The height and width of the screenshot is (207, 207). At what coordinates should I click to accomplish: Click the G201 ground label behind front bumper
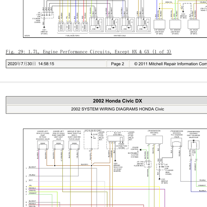(x=117, y=167)
